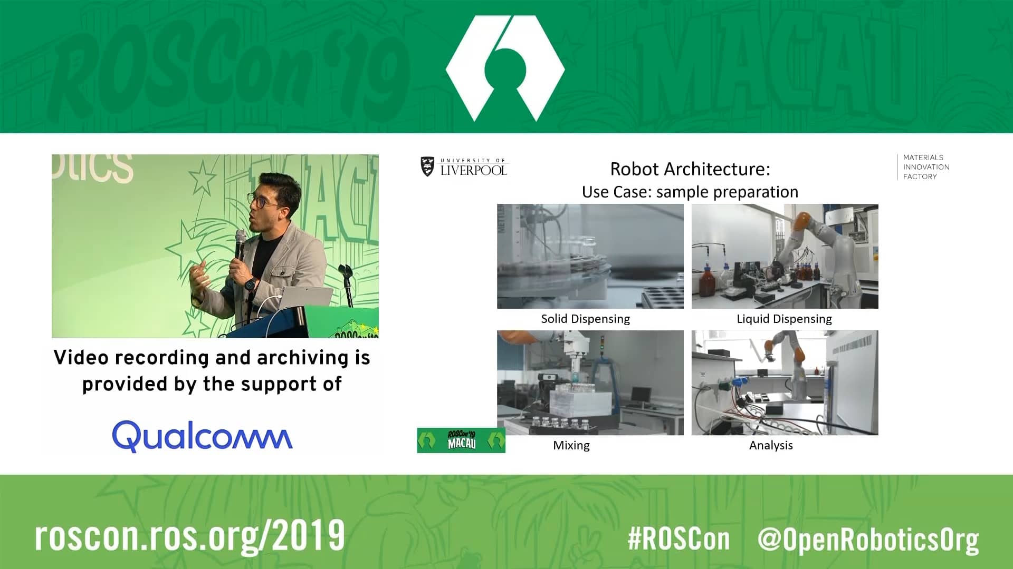Viewport: 1013px width, 569px height.
Task: Click the roscon.ros.org/2019 link text
Action: pyautogui.click(x=190, y=536)
